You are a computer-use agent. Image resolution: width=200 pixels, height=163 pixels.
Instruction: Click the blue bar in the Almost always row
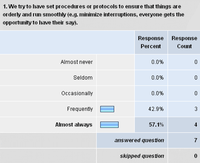[x=110, y=125]
